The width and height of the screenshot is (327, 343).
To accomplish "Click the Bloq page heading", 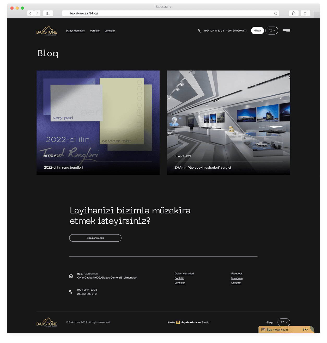I will pyautogui.click(x=47, y=53).
